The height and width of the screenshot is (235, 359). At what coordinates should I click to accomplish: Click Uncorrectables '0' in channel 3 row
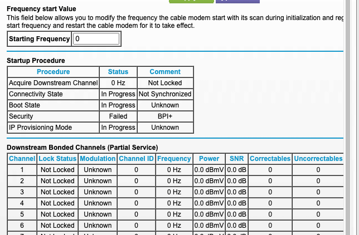click(318, 192)
